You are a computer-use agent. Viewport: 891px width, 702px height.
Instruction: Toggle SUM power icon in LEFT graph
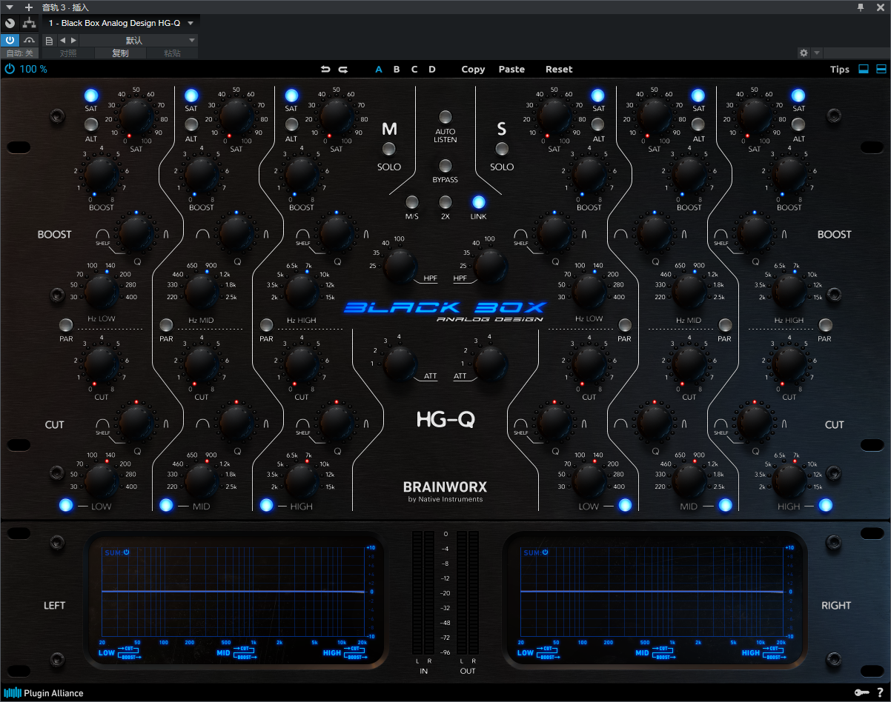tap(127, 552)
